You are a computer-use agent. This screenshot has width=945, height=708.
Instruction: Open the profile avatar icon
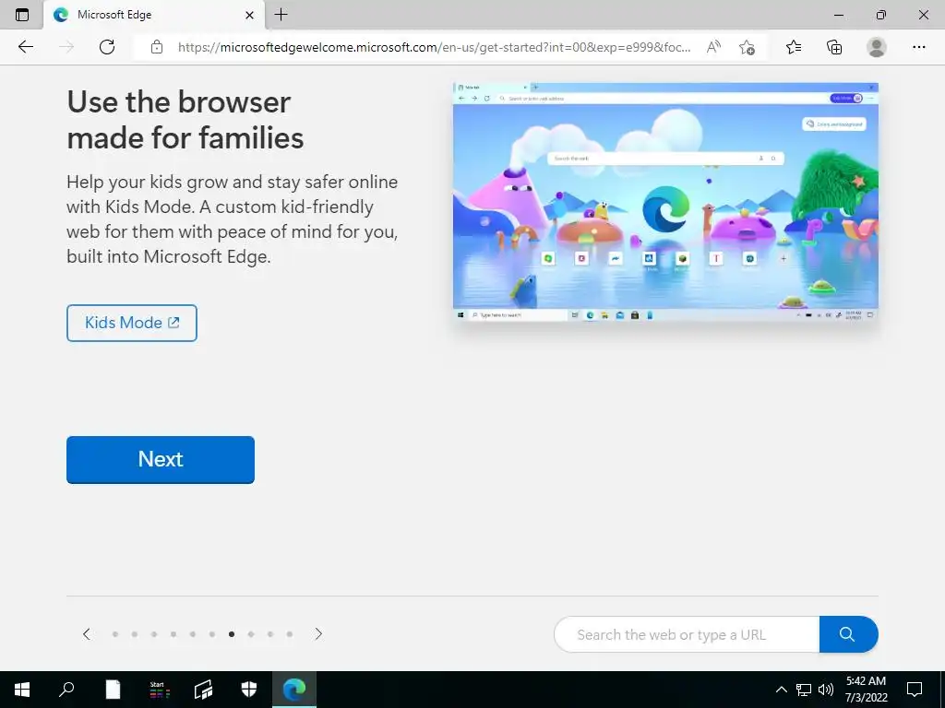click(877, 47)
